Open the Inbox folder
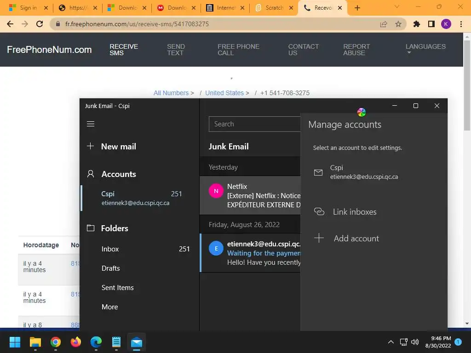 (139, 249)
